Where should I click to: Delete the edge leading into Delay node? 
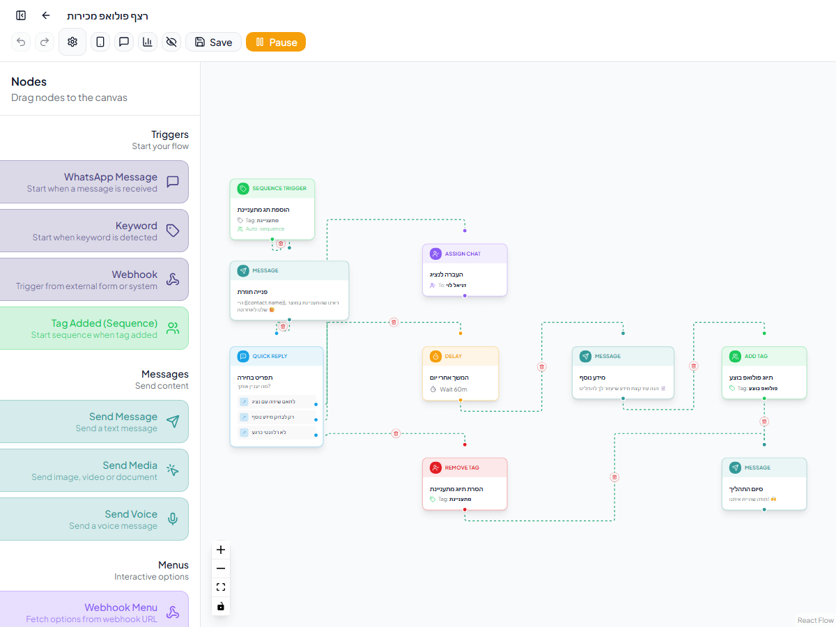(x=394, y=322)
